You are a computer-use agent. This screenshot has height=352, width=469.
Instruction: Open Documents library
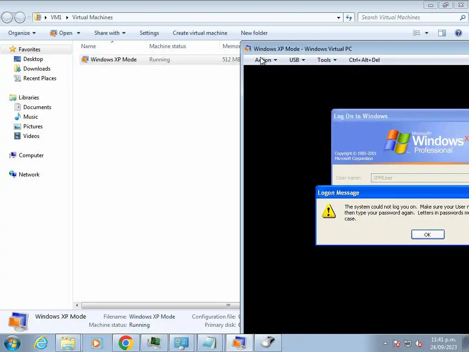click(37, 107)
